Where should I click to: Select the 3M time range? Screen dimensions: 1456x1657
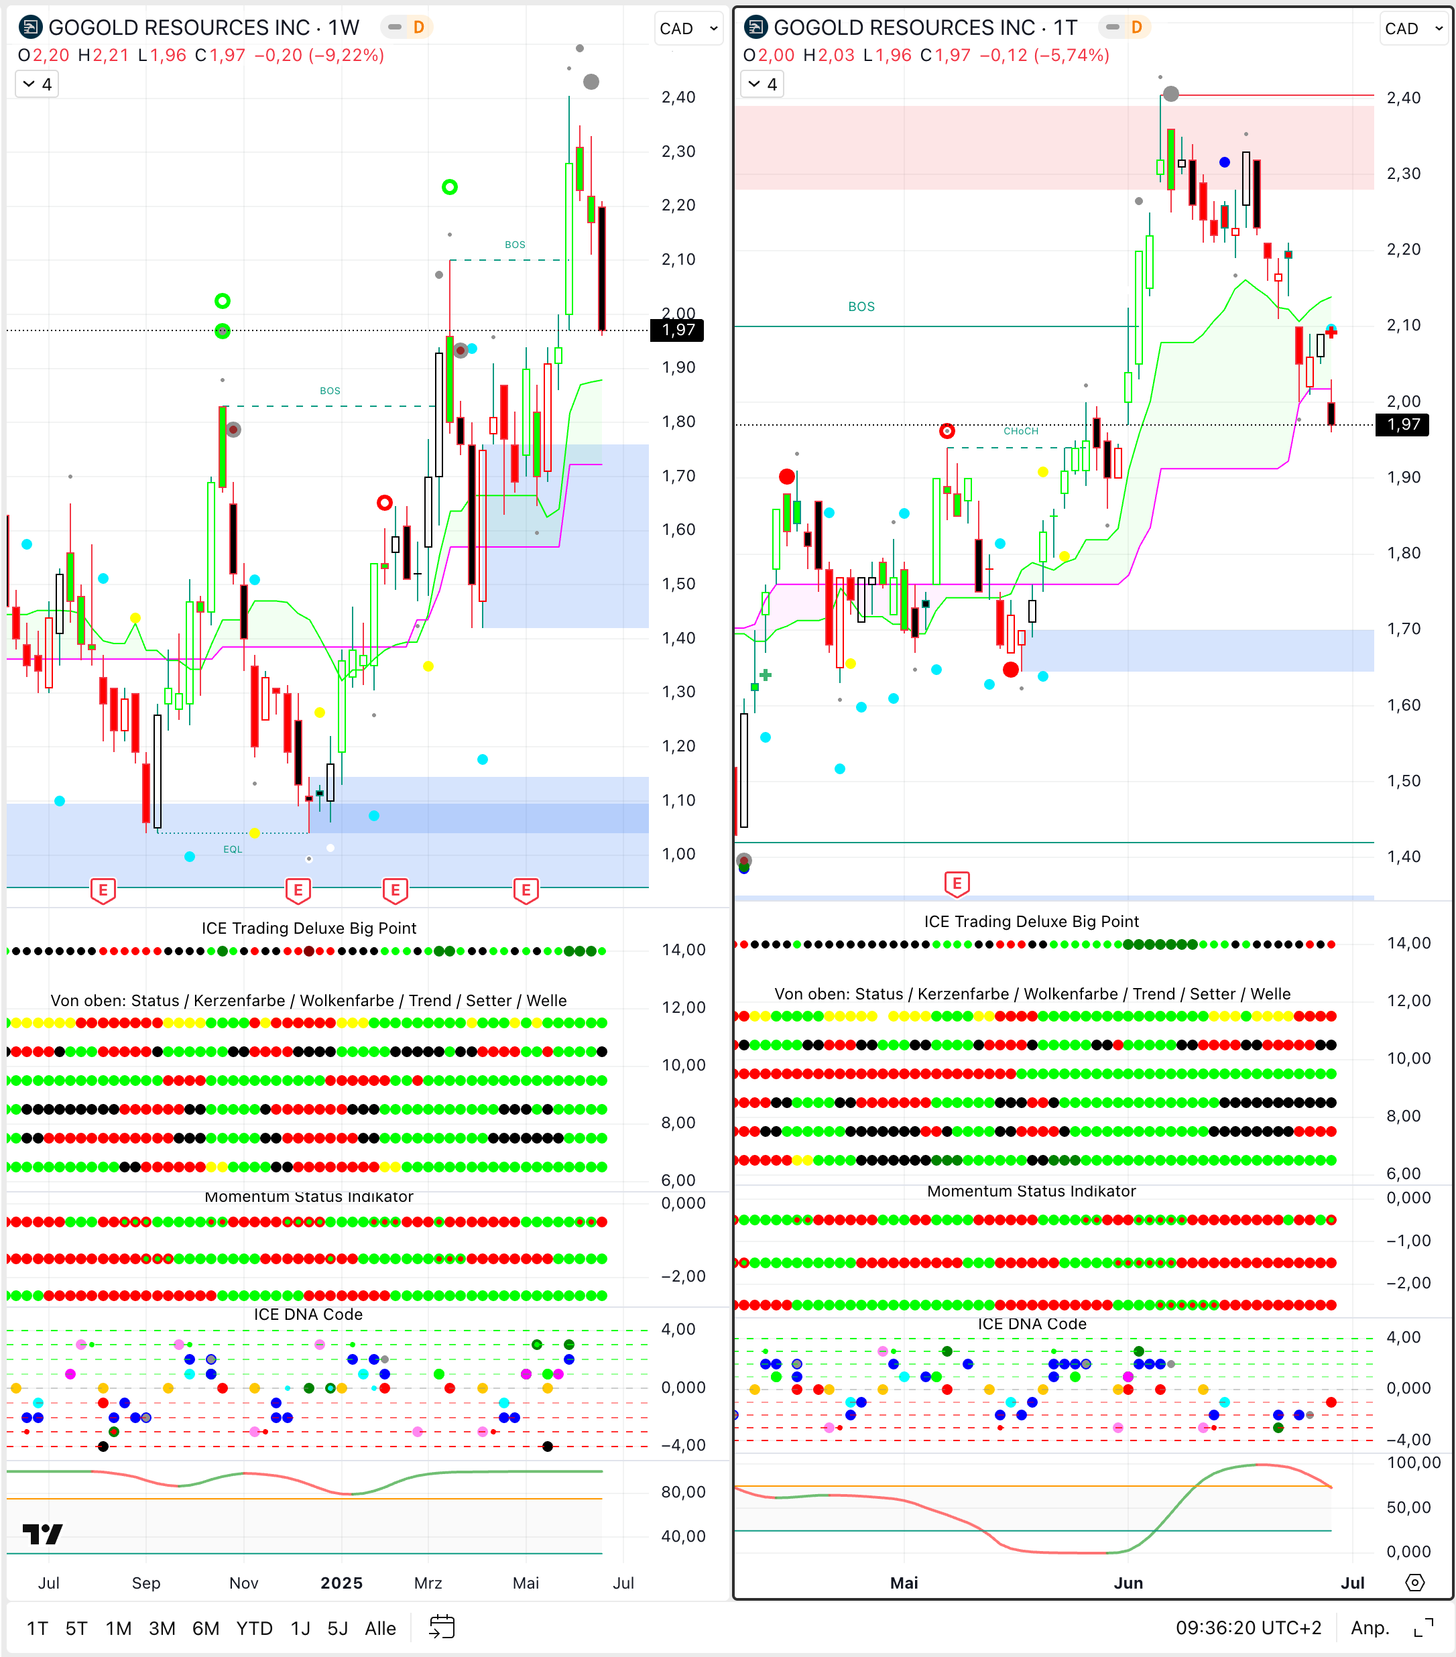162,1628
